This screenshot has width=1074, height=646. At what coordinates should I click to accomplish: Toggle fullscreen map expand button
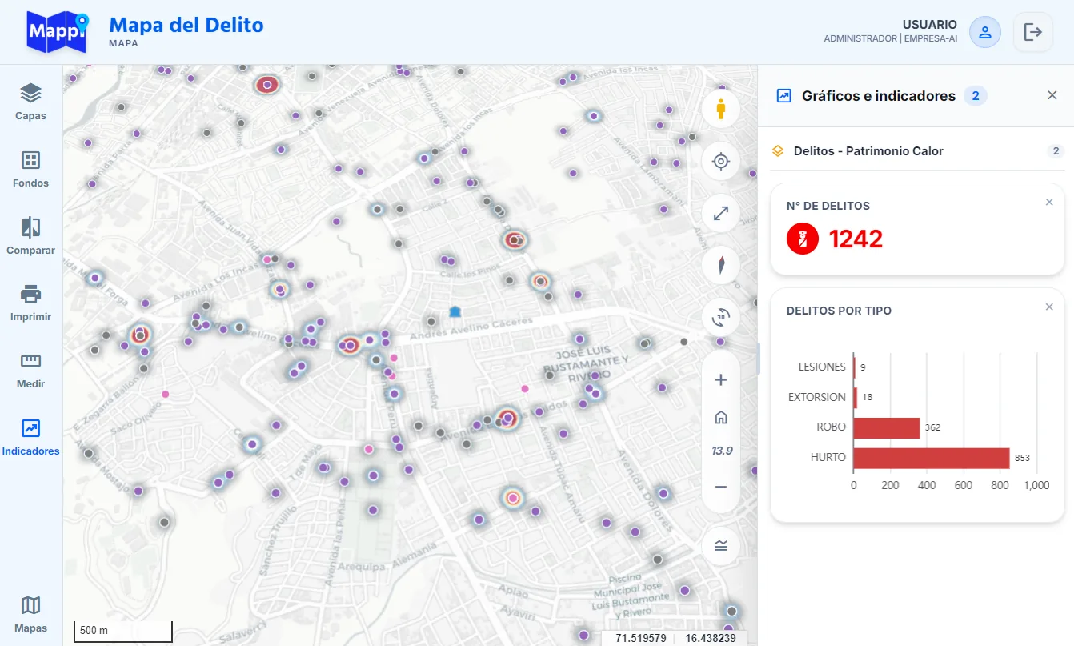click(x=721, y=214)
